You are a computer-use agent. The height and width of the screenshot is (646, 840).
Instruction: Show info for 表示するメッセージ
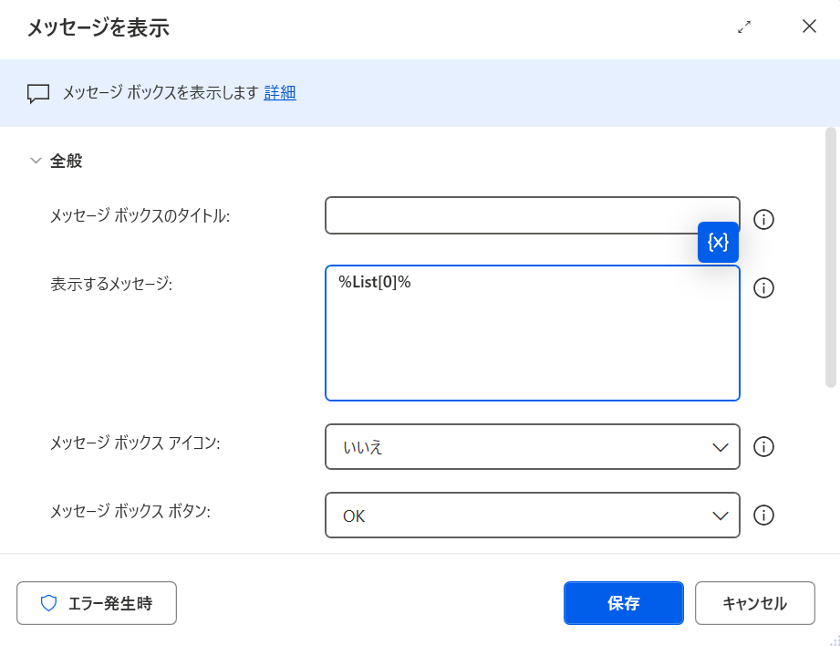[763, 287]
